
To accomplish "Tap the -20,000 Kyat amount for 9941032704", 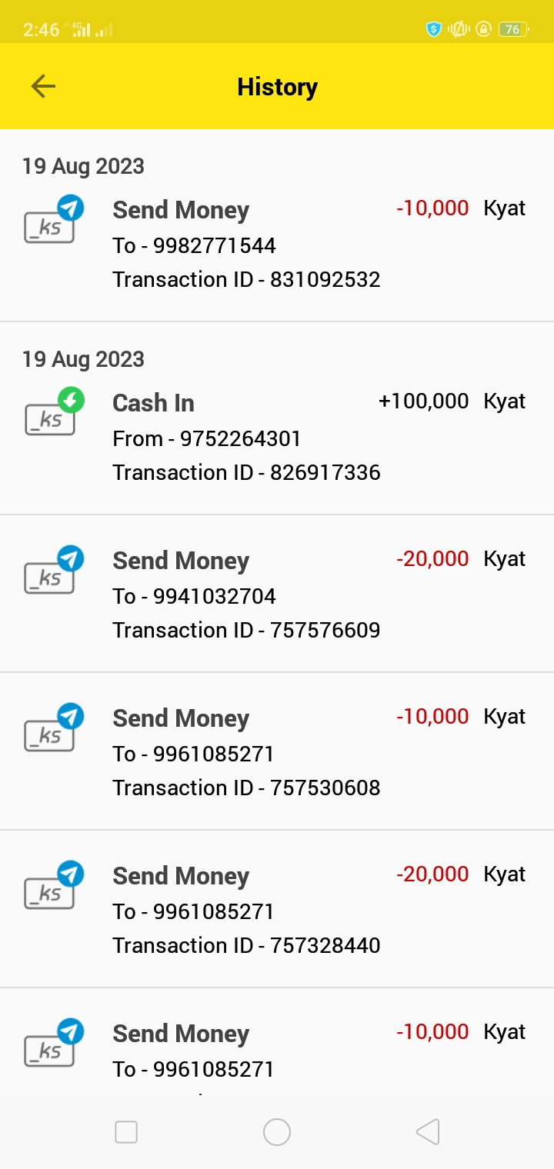I will point(460,559).
